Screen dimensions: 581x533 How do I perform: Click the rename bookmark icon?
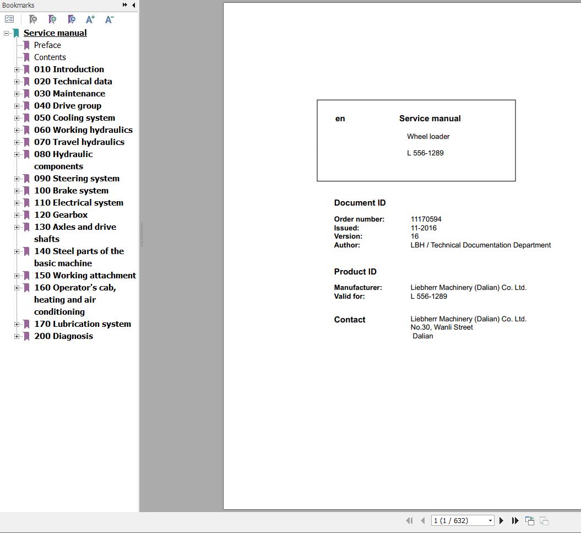[72, 19]
